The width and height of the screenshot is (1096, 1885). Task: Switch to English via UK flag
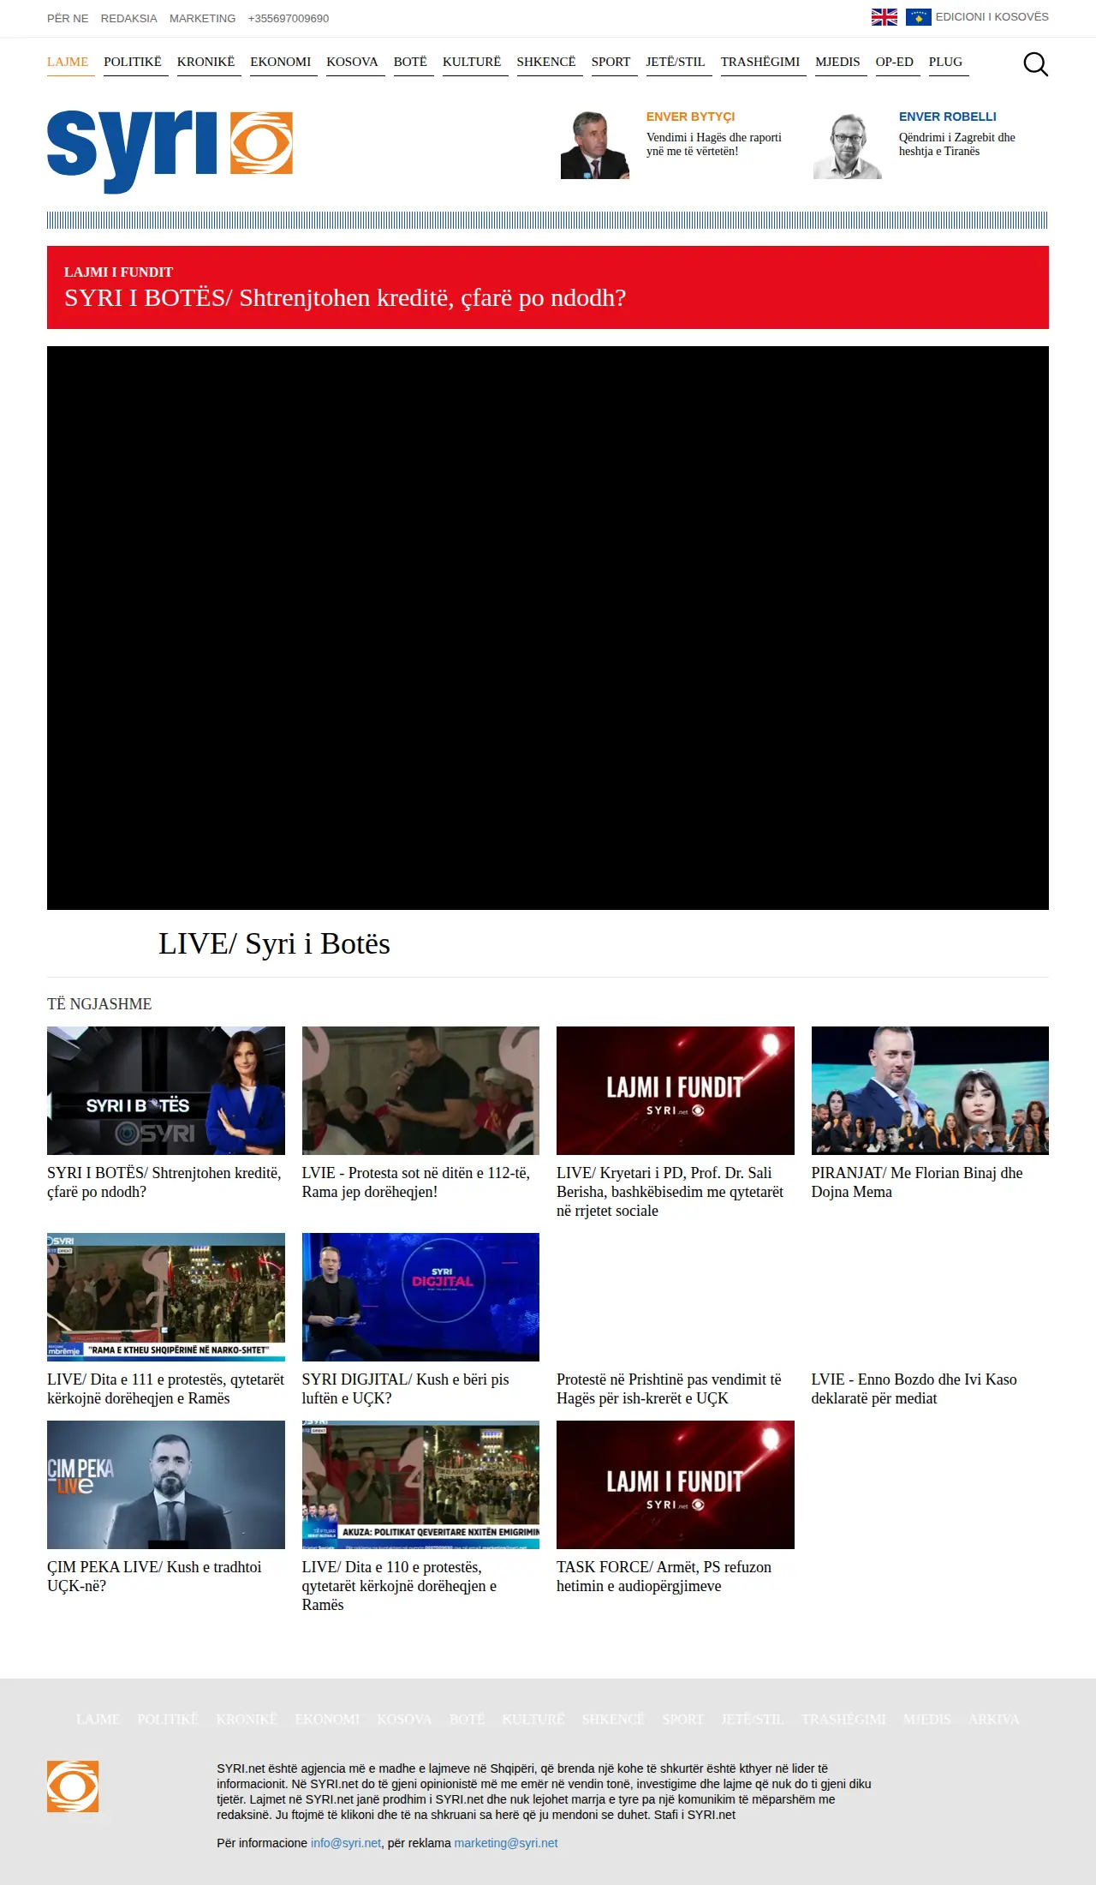click(x=885, y=17)
